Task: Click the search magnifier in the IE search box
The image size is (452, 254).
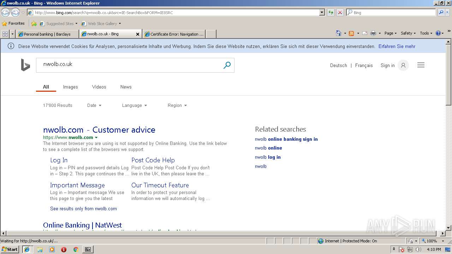Action: [x=441, y=12]
